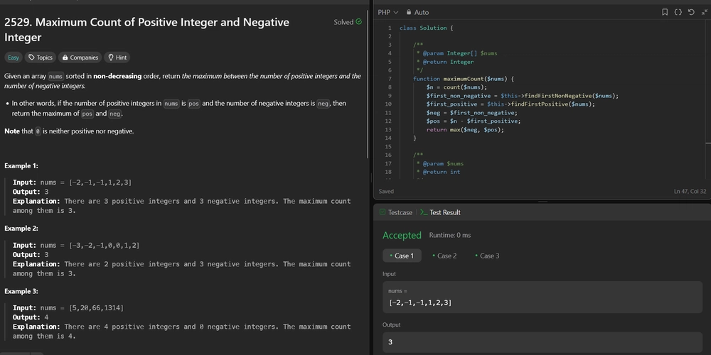Switch to the Test Result tab
711x355 pixels.
pos(440,212)
